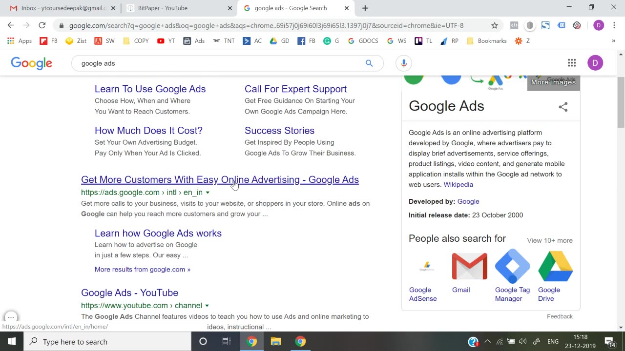This screenshot has width=625, height=351.
Task: Open File Explorer from taskbar
Action: 276,342
